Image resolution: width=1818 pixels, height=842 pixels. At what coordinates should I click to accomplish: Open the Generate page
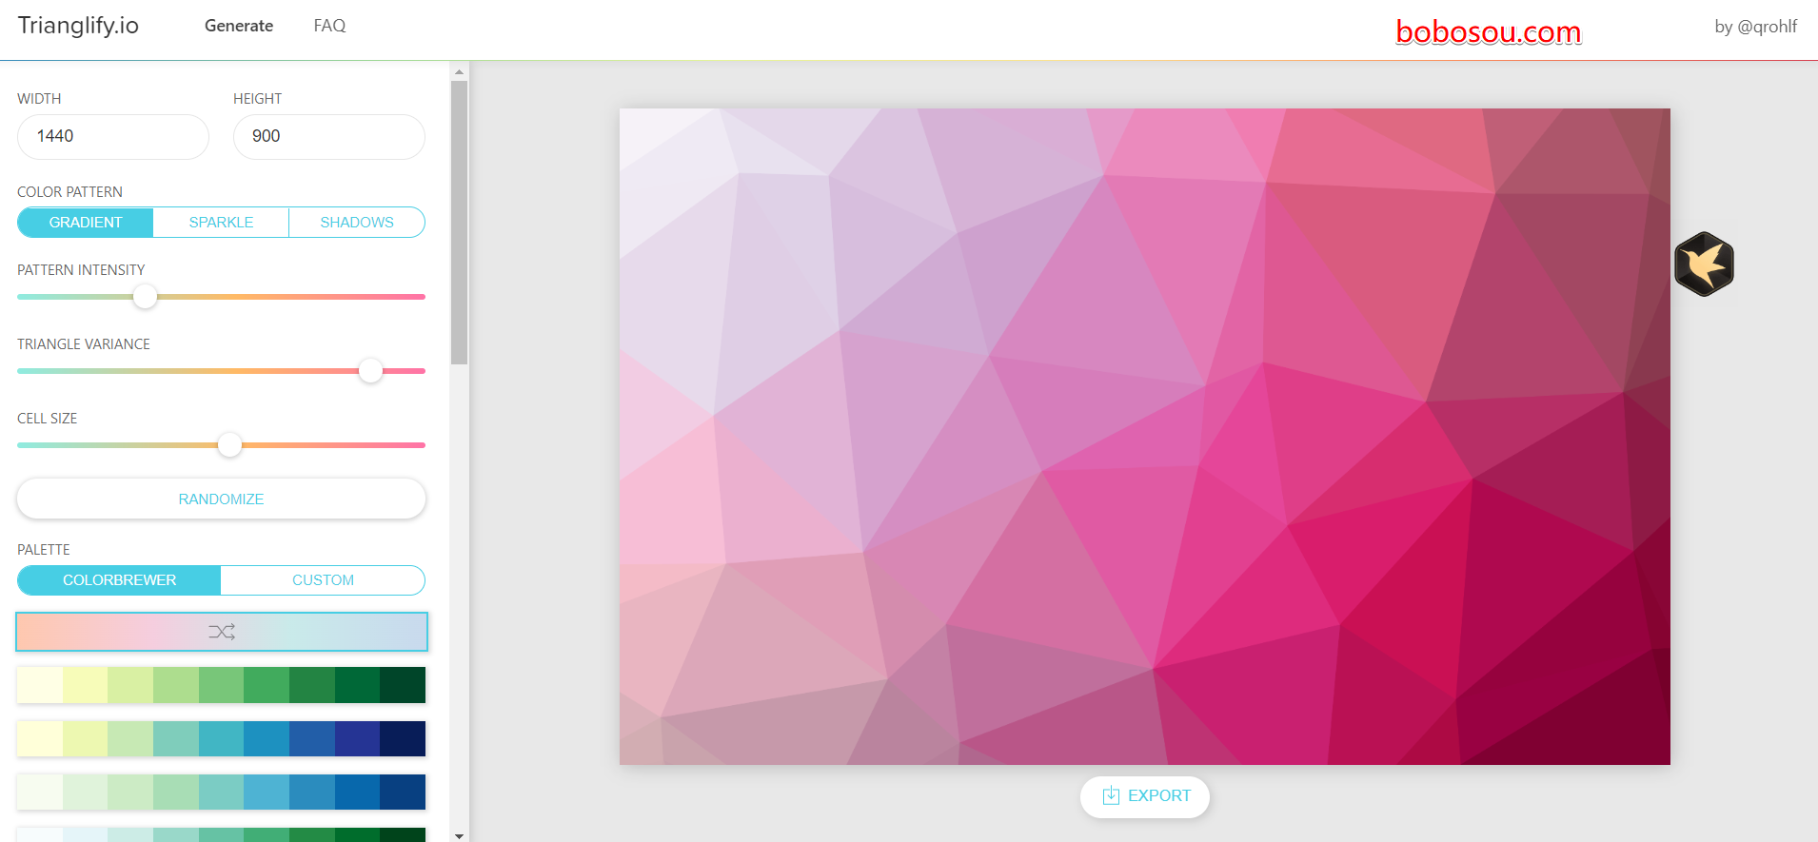click(x=239, y=26)
